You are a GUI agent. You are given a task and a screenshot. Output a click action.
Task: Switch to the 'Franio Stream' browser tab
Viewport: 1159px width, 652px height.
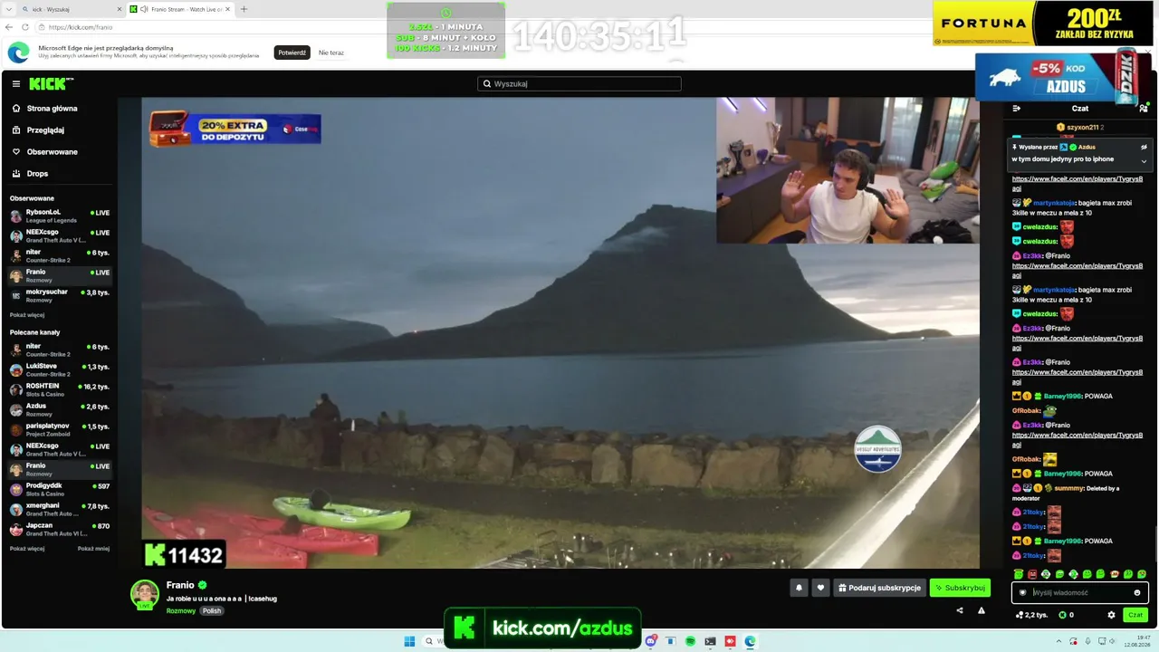click(179, 9)
